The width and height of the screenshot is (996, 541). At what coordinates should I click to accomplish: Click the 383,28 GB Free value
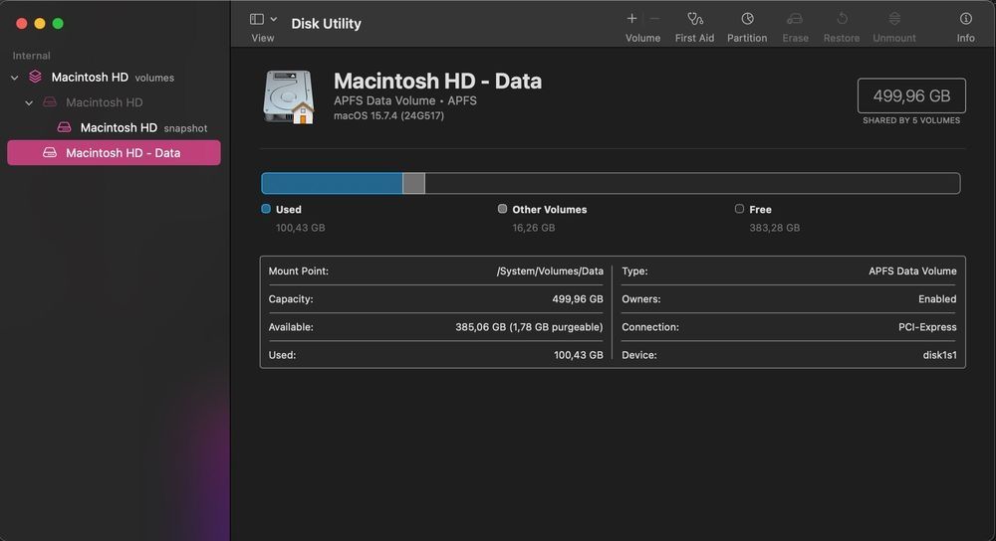(774, 228)
